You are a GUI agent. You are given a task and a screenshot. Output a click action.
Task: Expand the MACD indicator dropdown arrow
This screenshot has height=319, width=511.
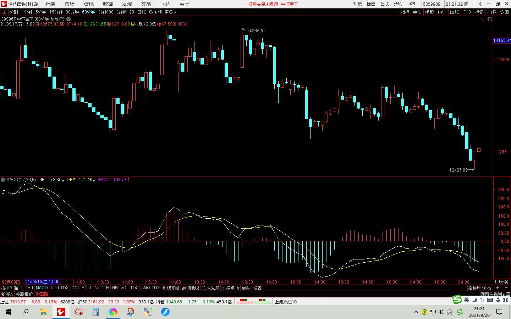pyautogui.click(x=3, y=180)
